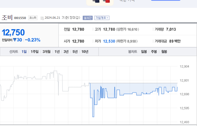Click the 12,698 axis label

coord(184,94)
